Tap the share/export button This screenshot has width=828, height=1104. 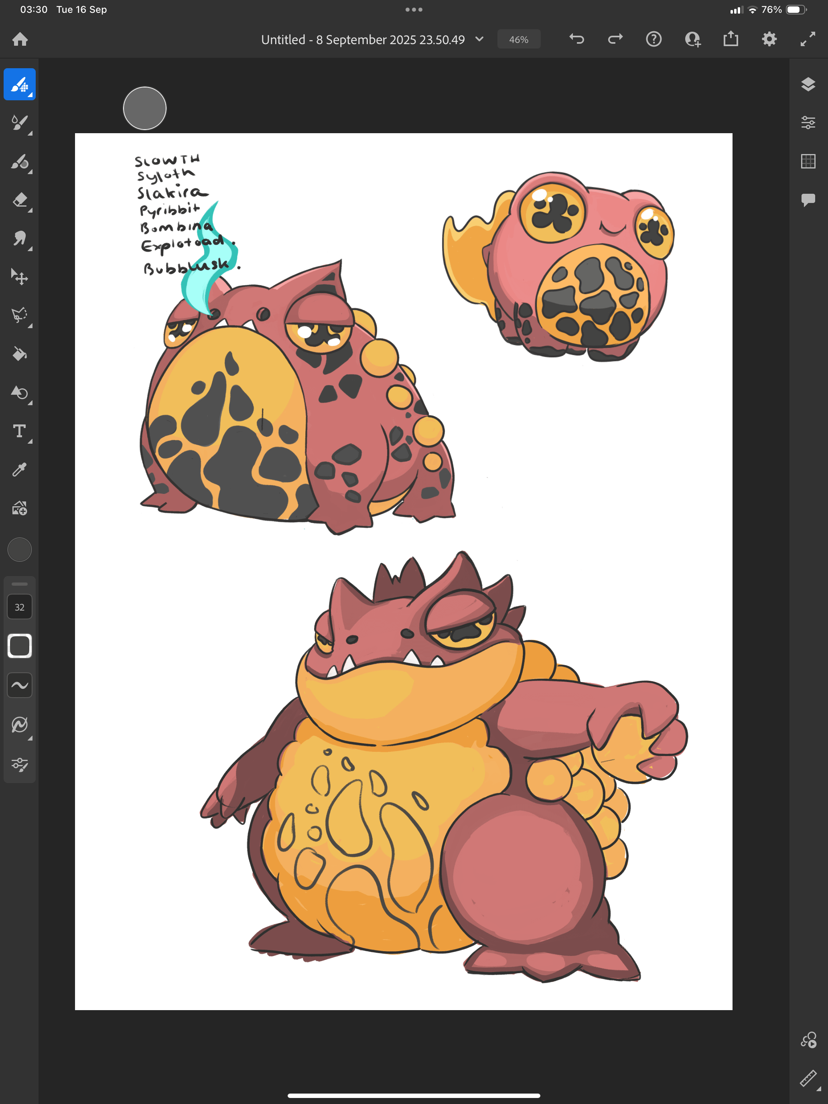pos(731,39)
